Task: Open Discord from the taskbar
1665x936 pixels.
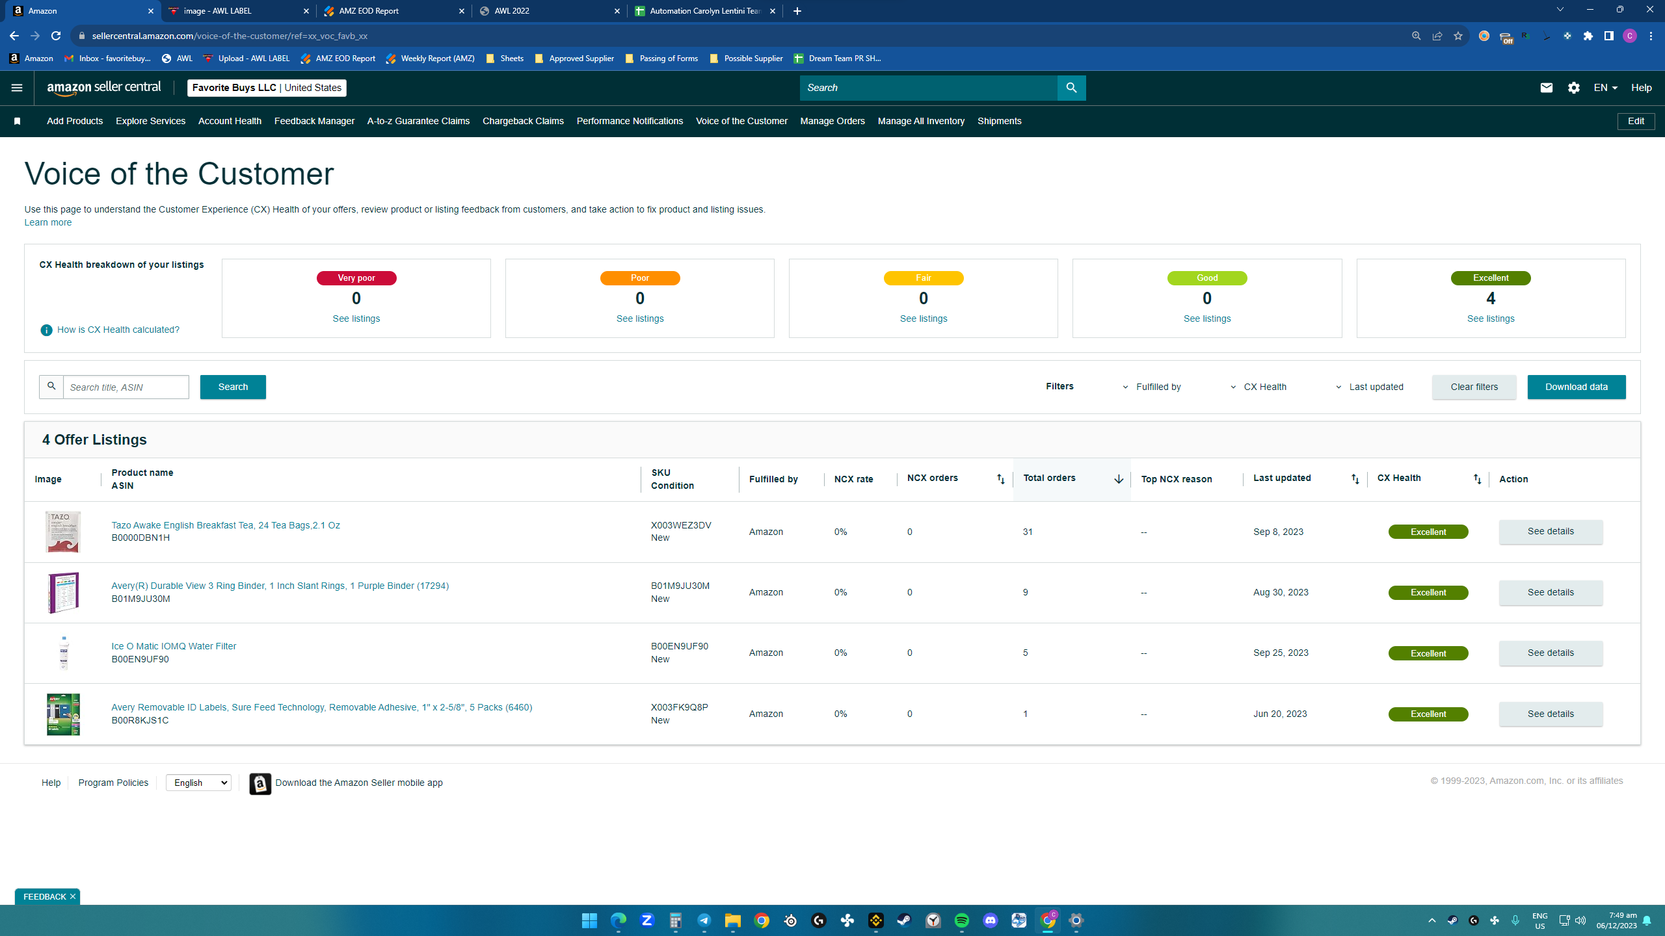Action: coord(991,920)
